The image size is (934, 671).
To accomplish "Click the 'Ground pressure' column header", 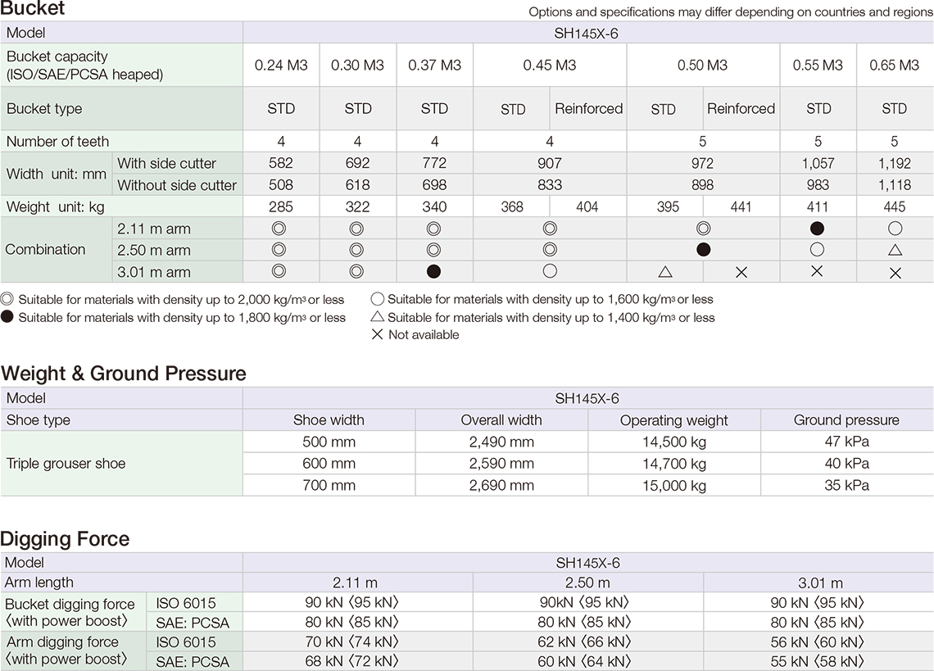I will pyautogui.click(x=846, y=420).
